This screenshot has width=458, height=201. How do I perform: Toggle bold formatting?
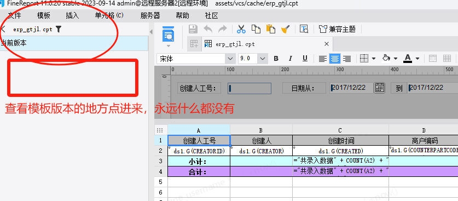[276, 59]
